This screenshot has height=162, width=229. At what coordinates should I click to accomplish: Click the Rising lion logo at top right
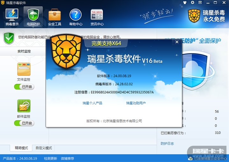[x=194, y=16]
